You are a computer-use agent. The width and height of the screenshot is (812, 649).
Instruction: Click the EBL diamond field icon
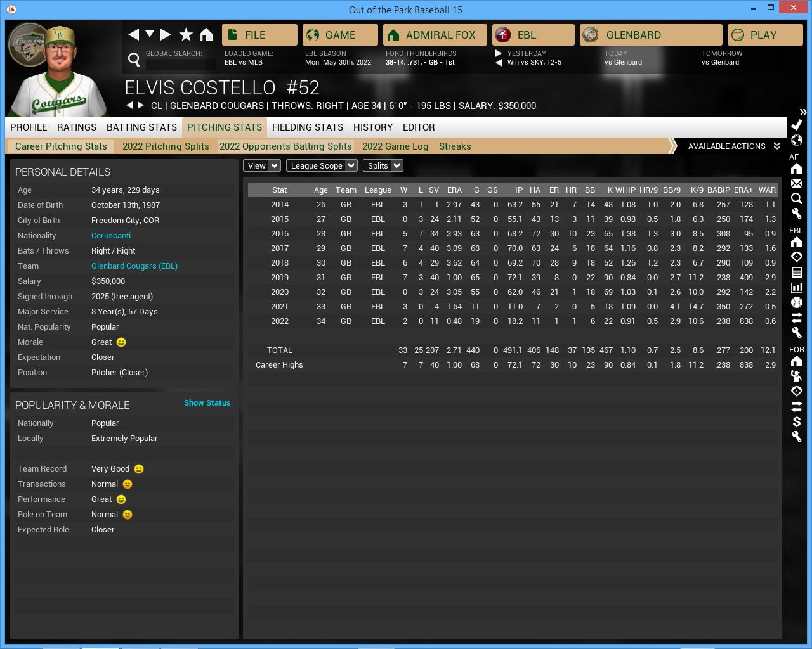797,257
